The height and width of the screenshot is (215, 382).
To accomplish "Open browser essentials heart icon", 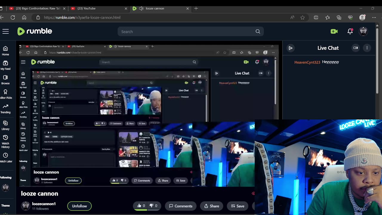I will (350, 18).
